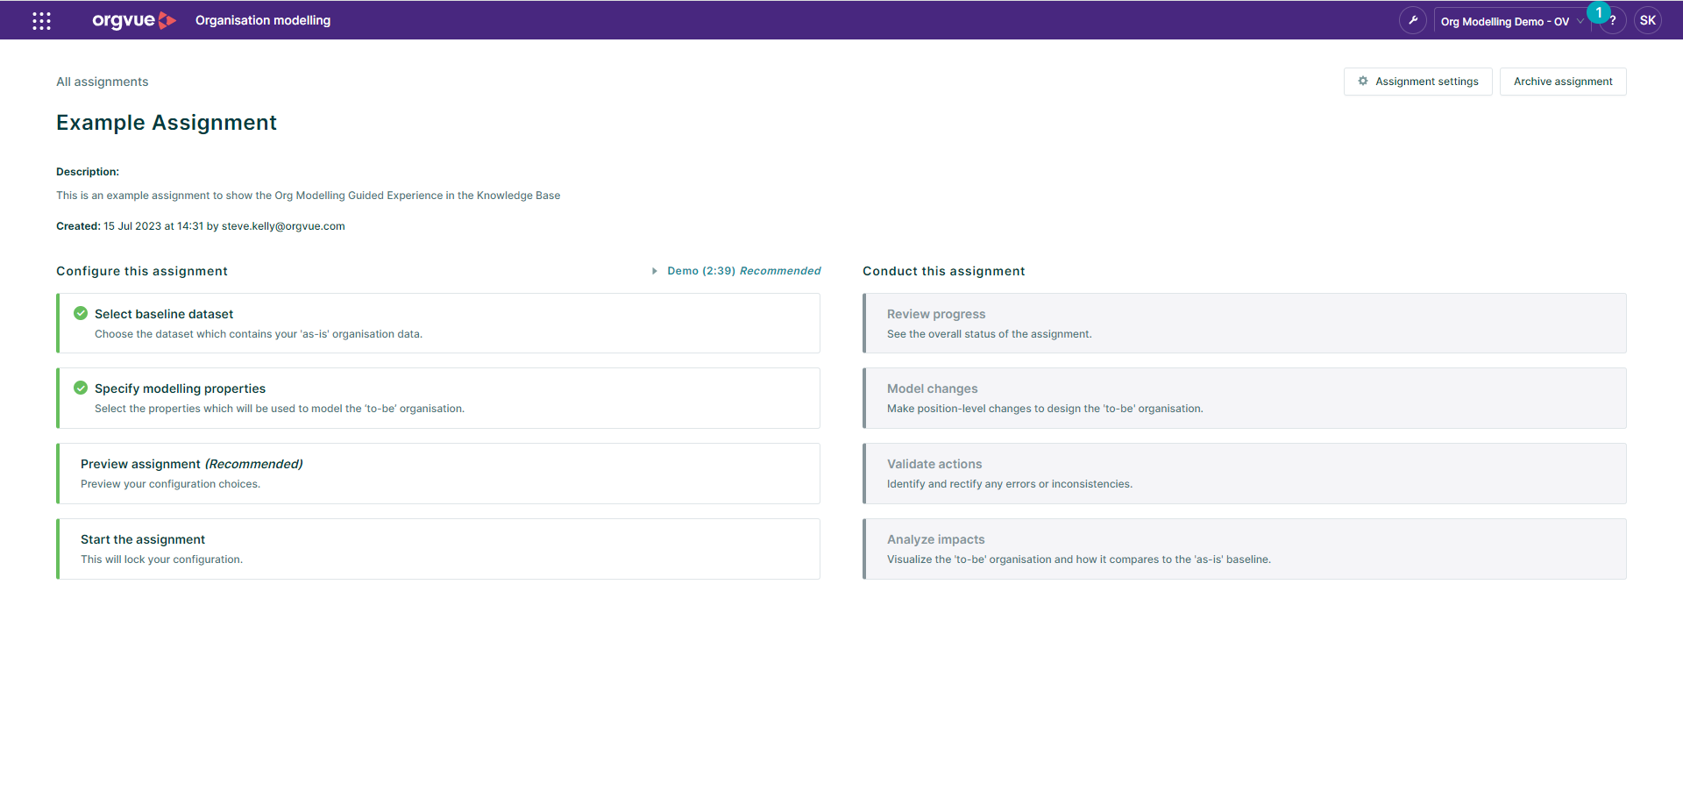Open the Select baseline dataset step

pos(438,324)
